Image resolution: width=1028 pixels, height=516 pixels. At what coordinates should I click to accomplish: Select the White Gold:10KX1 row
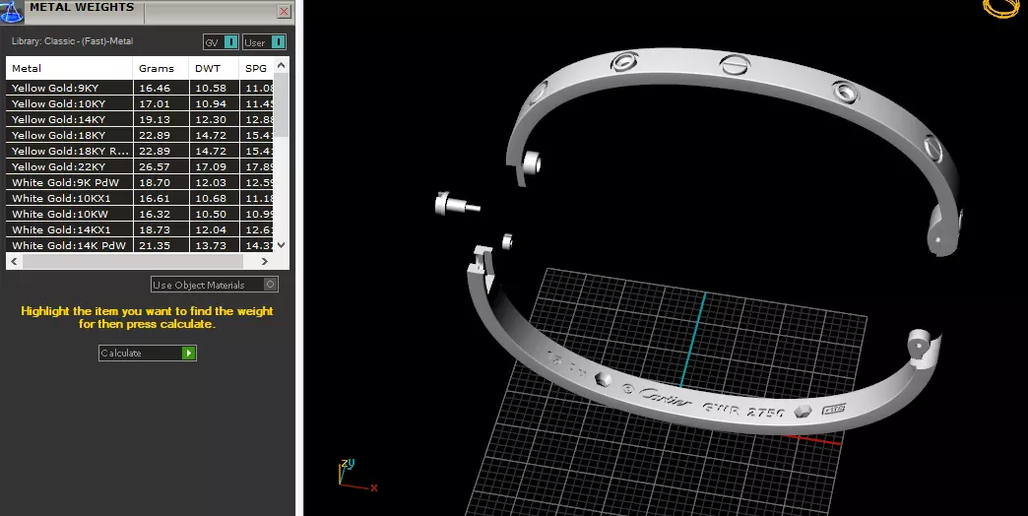tap(140, 198)
